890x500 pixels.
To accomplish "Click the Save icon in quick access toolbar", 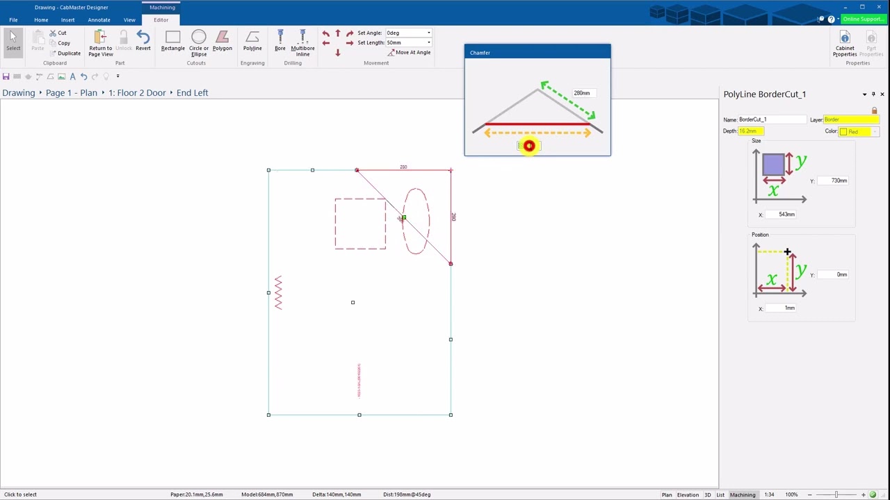I will coord(6,76).
